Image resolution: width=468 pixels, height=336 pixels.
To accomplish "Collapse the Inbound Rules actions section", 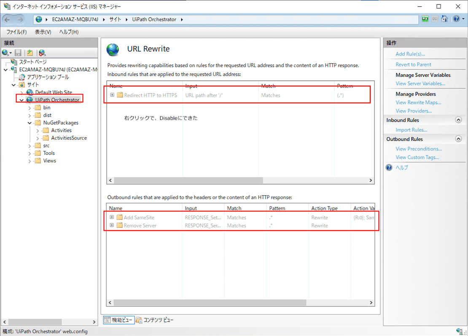I will pyautogui.click(x=458, y=120).
